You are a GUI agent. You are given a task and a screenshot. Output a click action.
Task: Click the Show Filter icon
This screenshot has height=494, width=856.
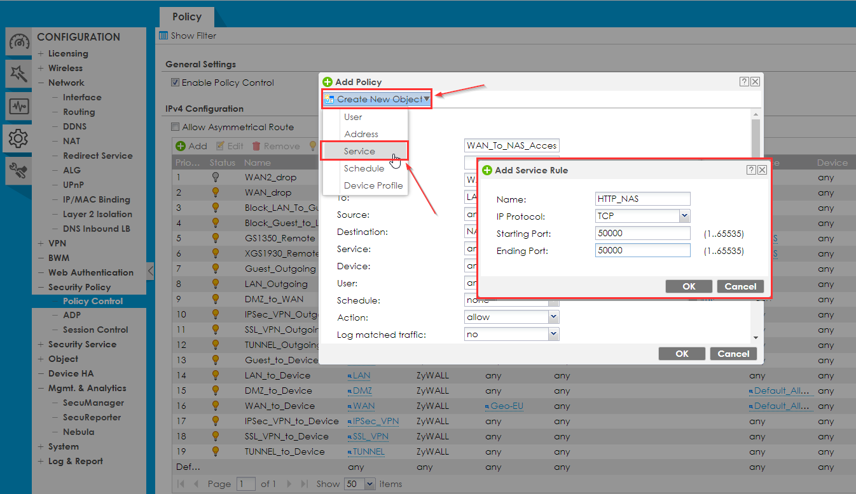coord(163,36)
